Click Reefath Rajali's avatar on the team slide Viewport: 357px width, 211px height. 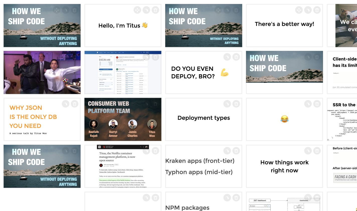(94, 124)
